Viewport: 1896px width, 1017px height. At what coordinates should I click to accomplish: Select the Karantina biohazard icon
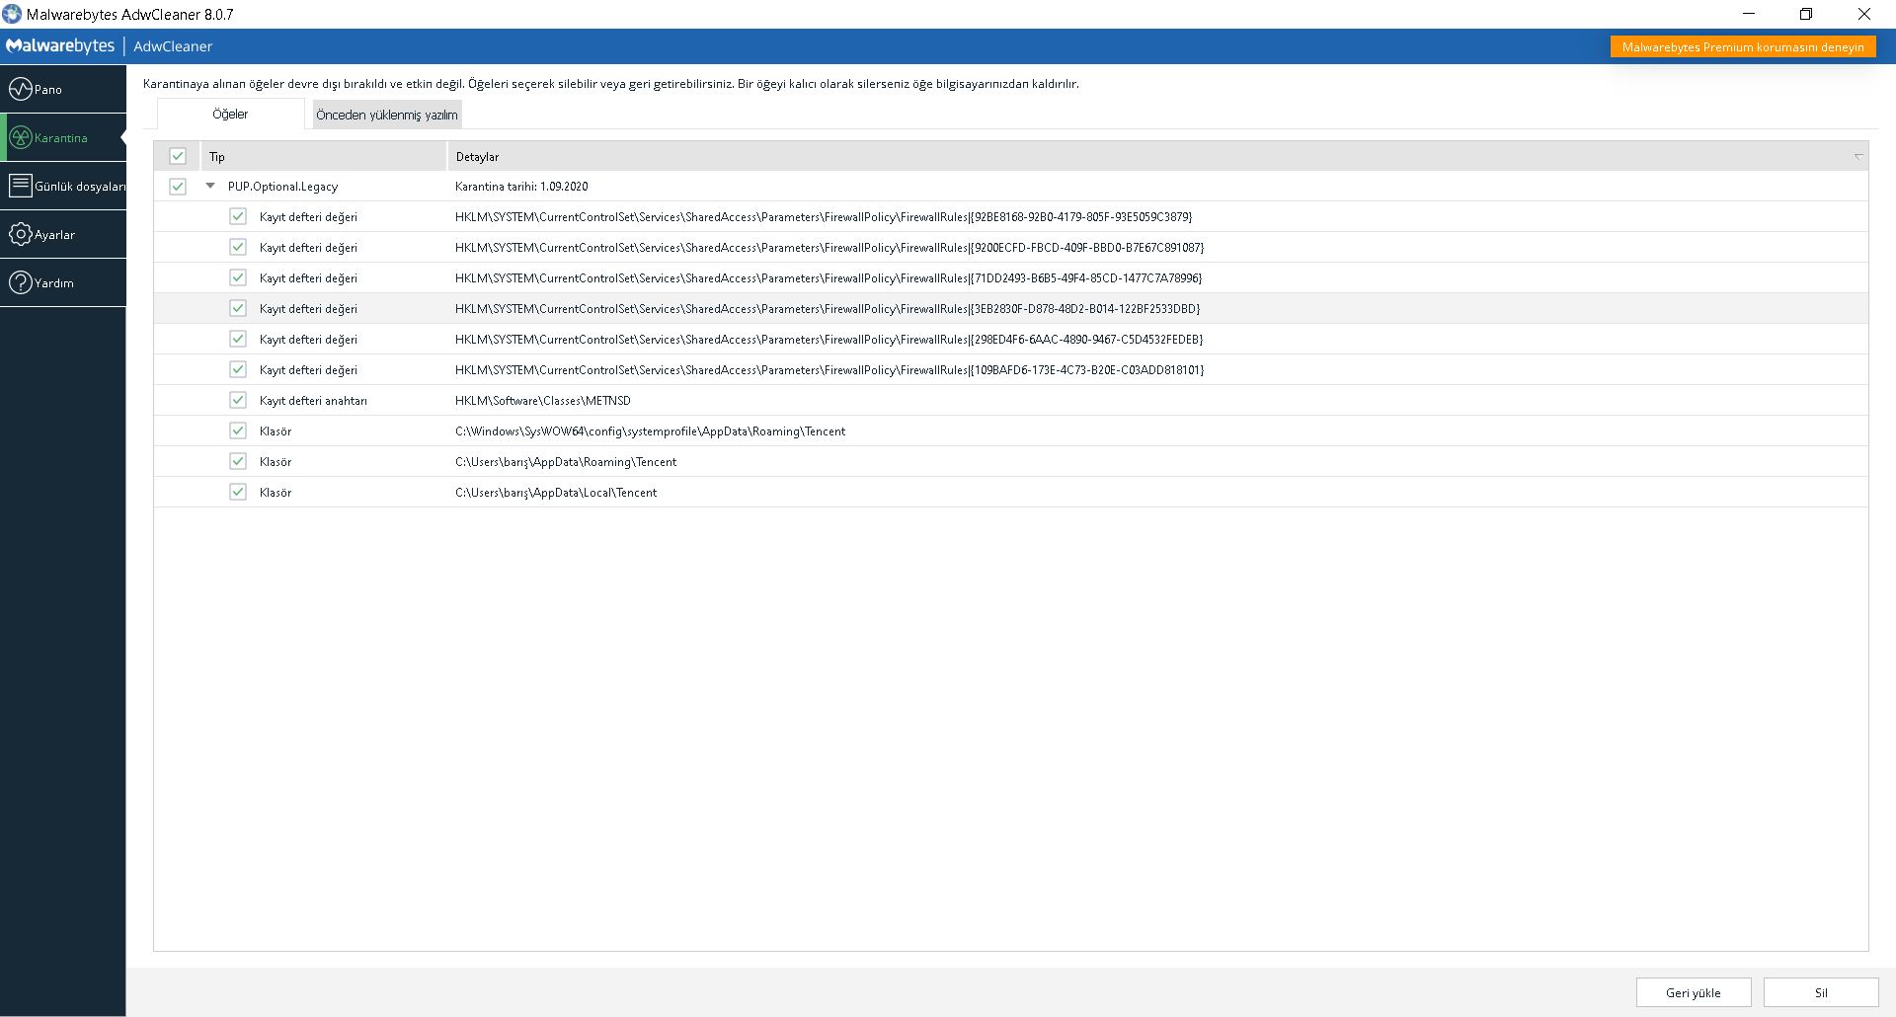(21, 137)
